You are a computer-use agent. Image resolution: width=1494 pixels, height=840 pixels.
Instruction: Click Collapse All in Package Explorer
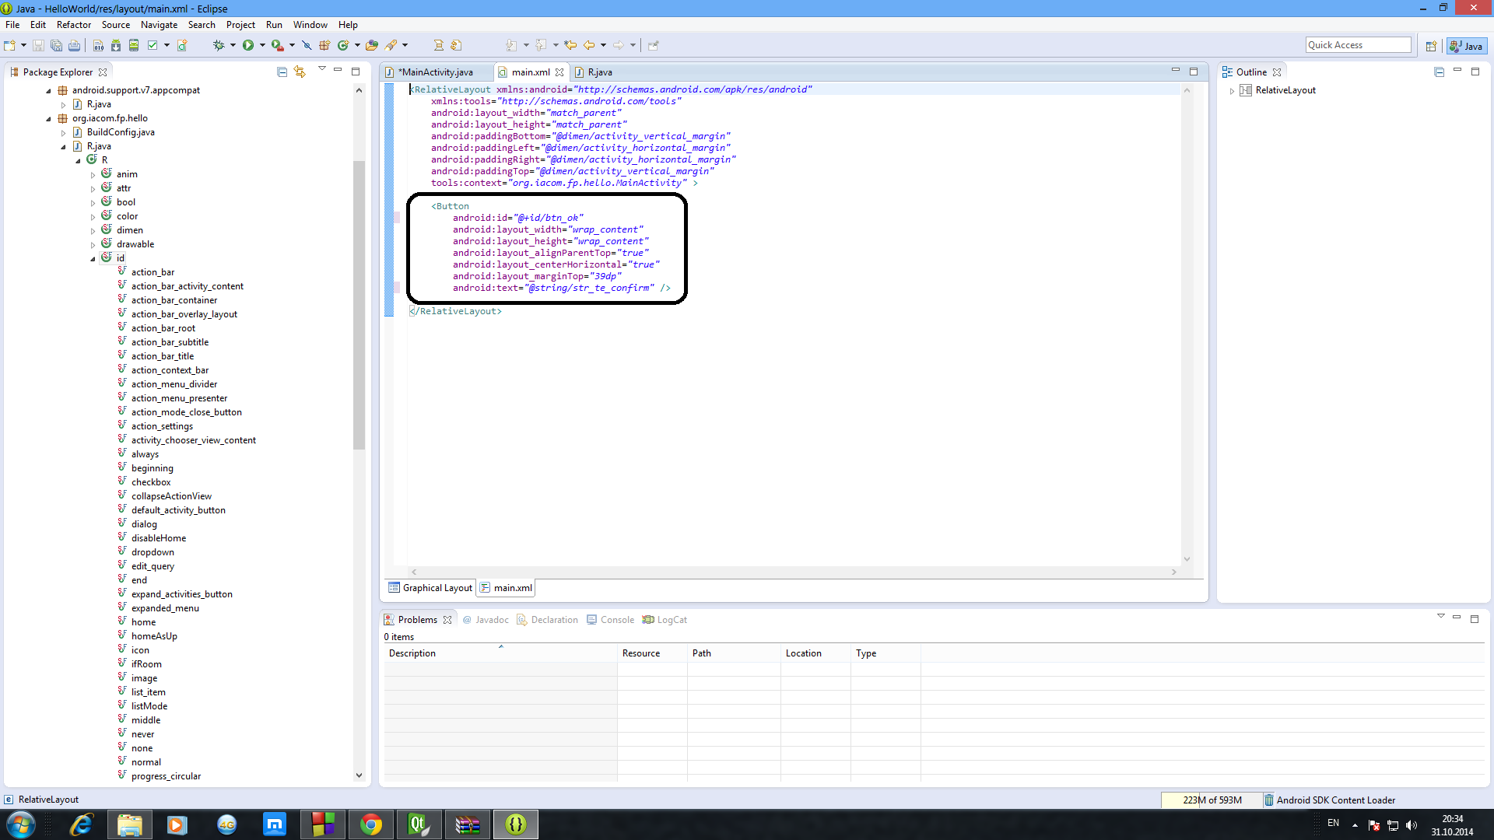[x=282, y=72]
